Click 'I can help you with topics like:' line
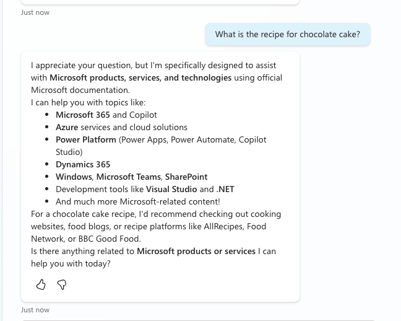The image size is (401, 321). pyautogui.click(x=88, y=102)
